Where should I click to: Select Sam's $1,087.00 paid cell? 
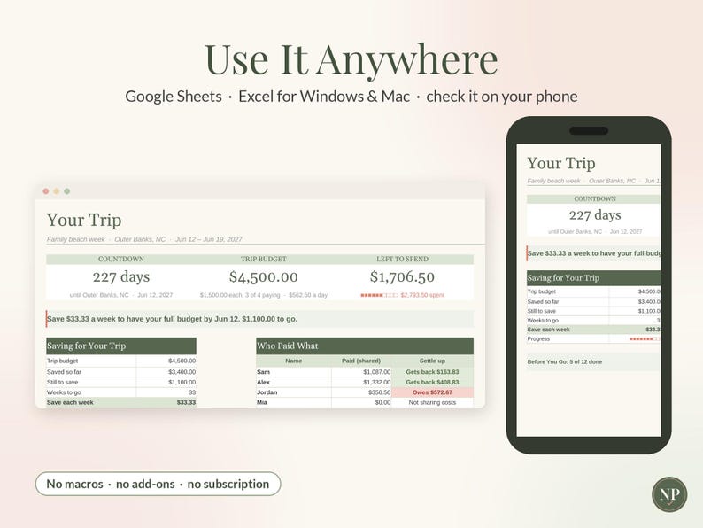(361, 372)
